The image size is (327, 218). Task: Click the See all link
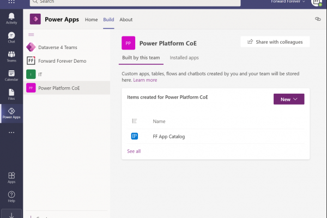pos(134,152)
